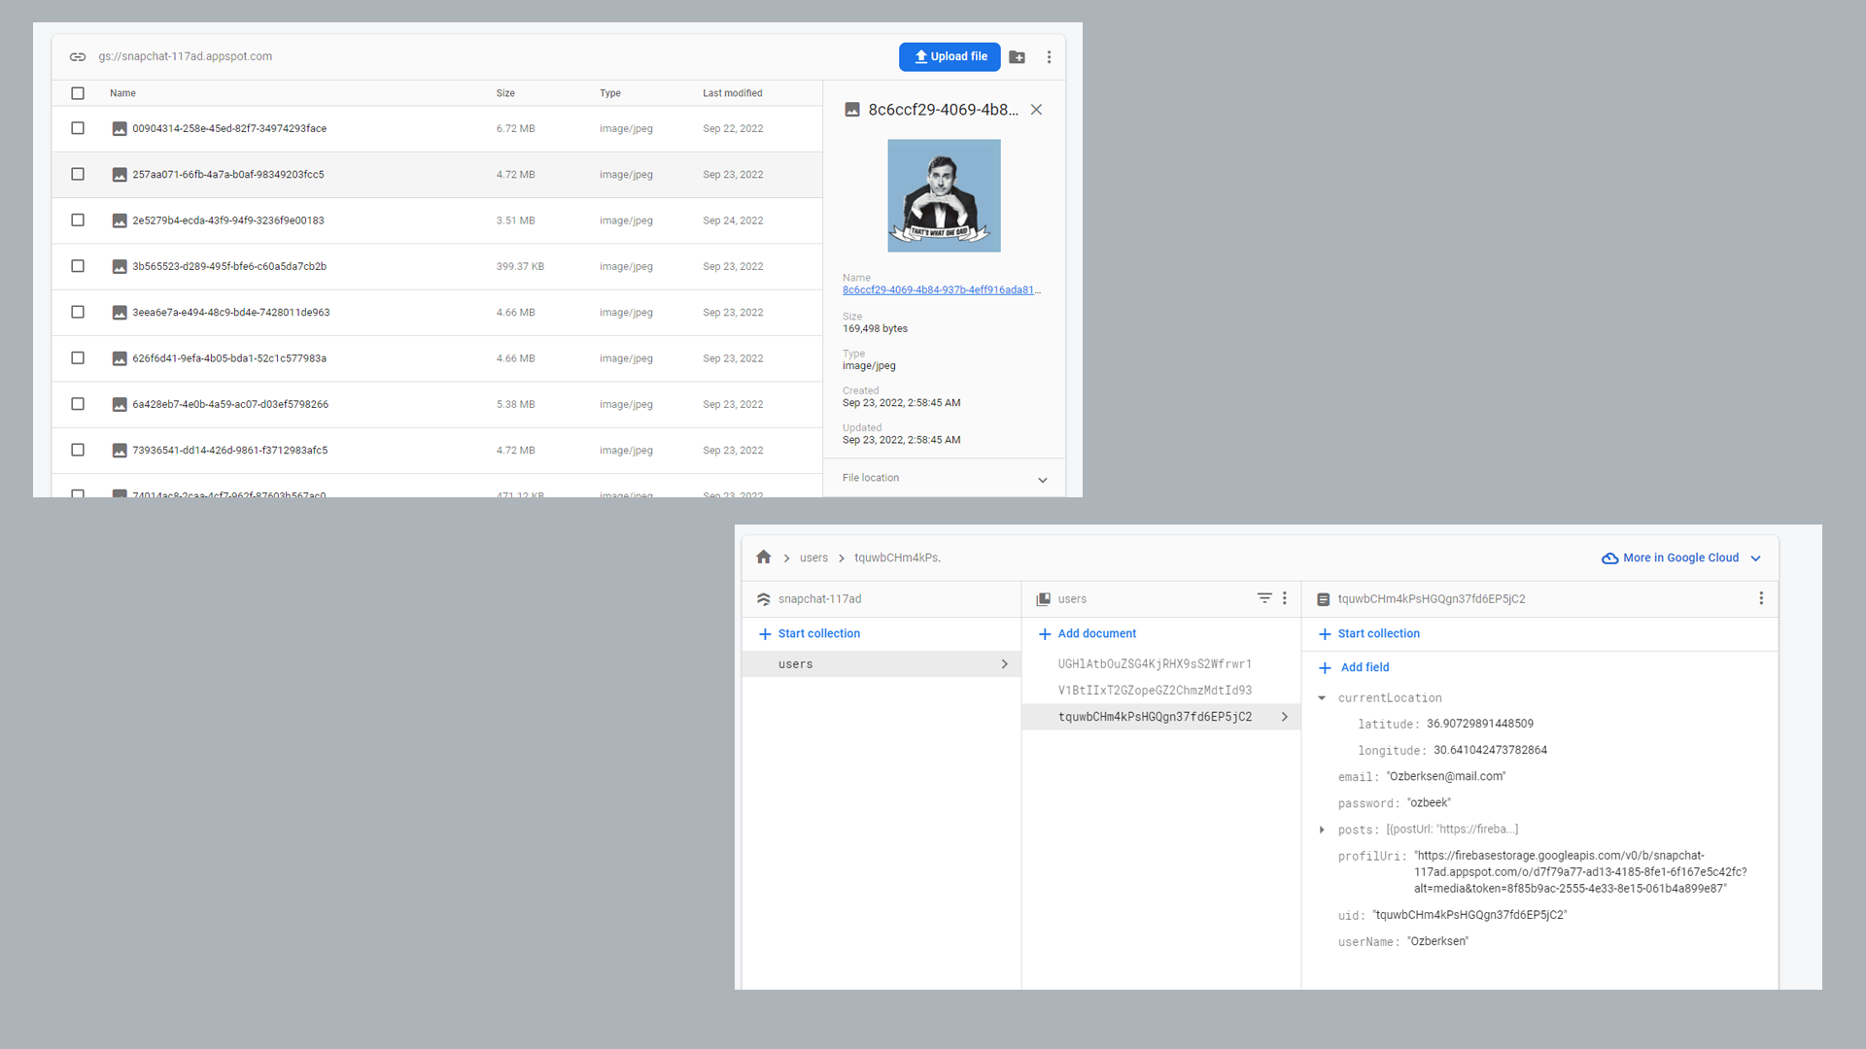Expand the posts array field
Screen dimensions: 1866x1049
coord(1322,829)
